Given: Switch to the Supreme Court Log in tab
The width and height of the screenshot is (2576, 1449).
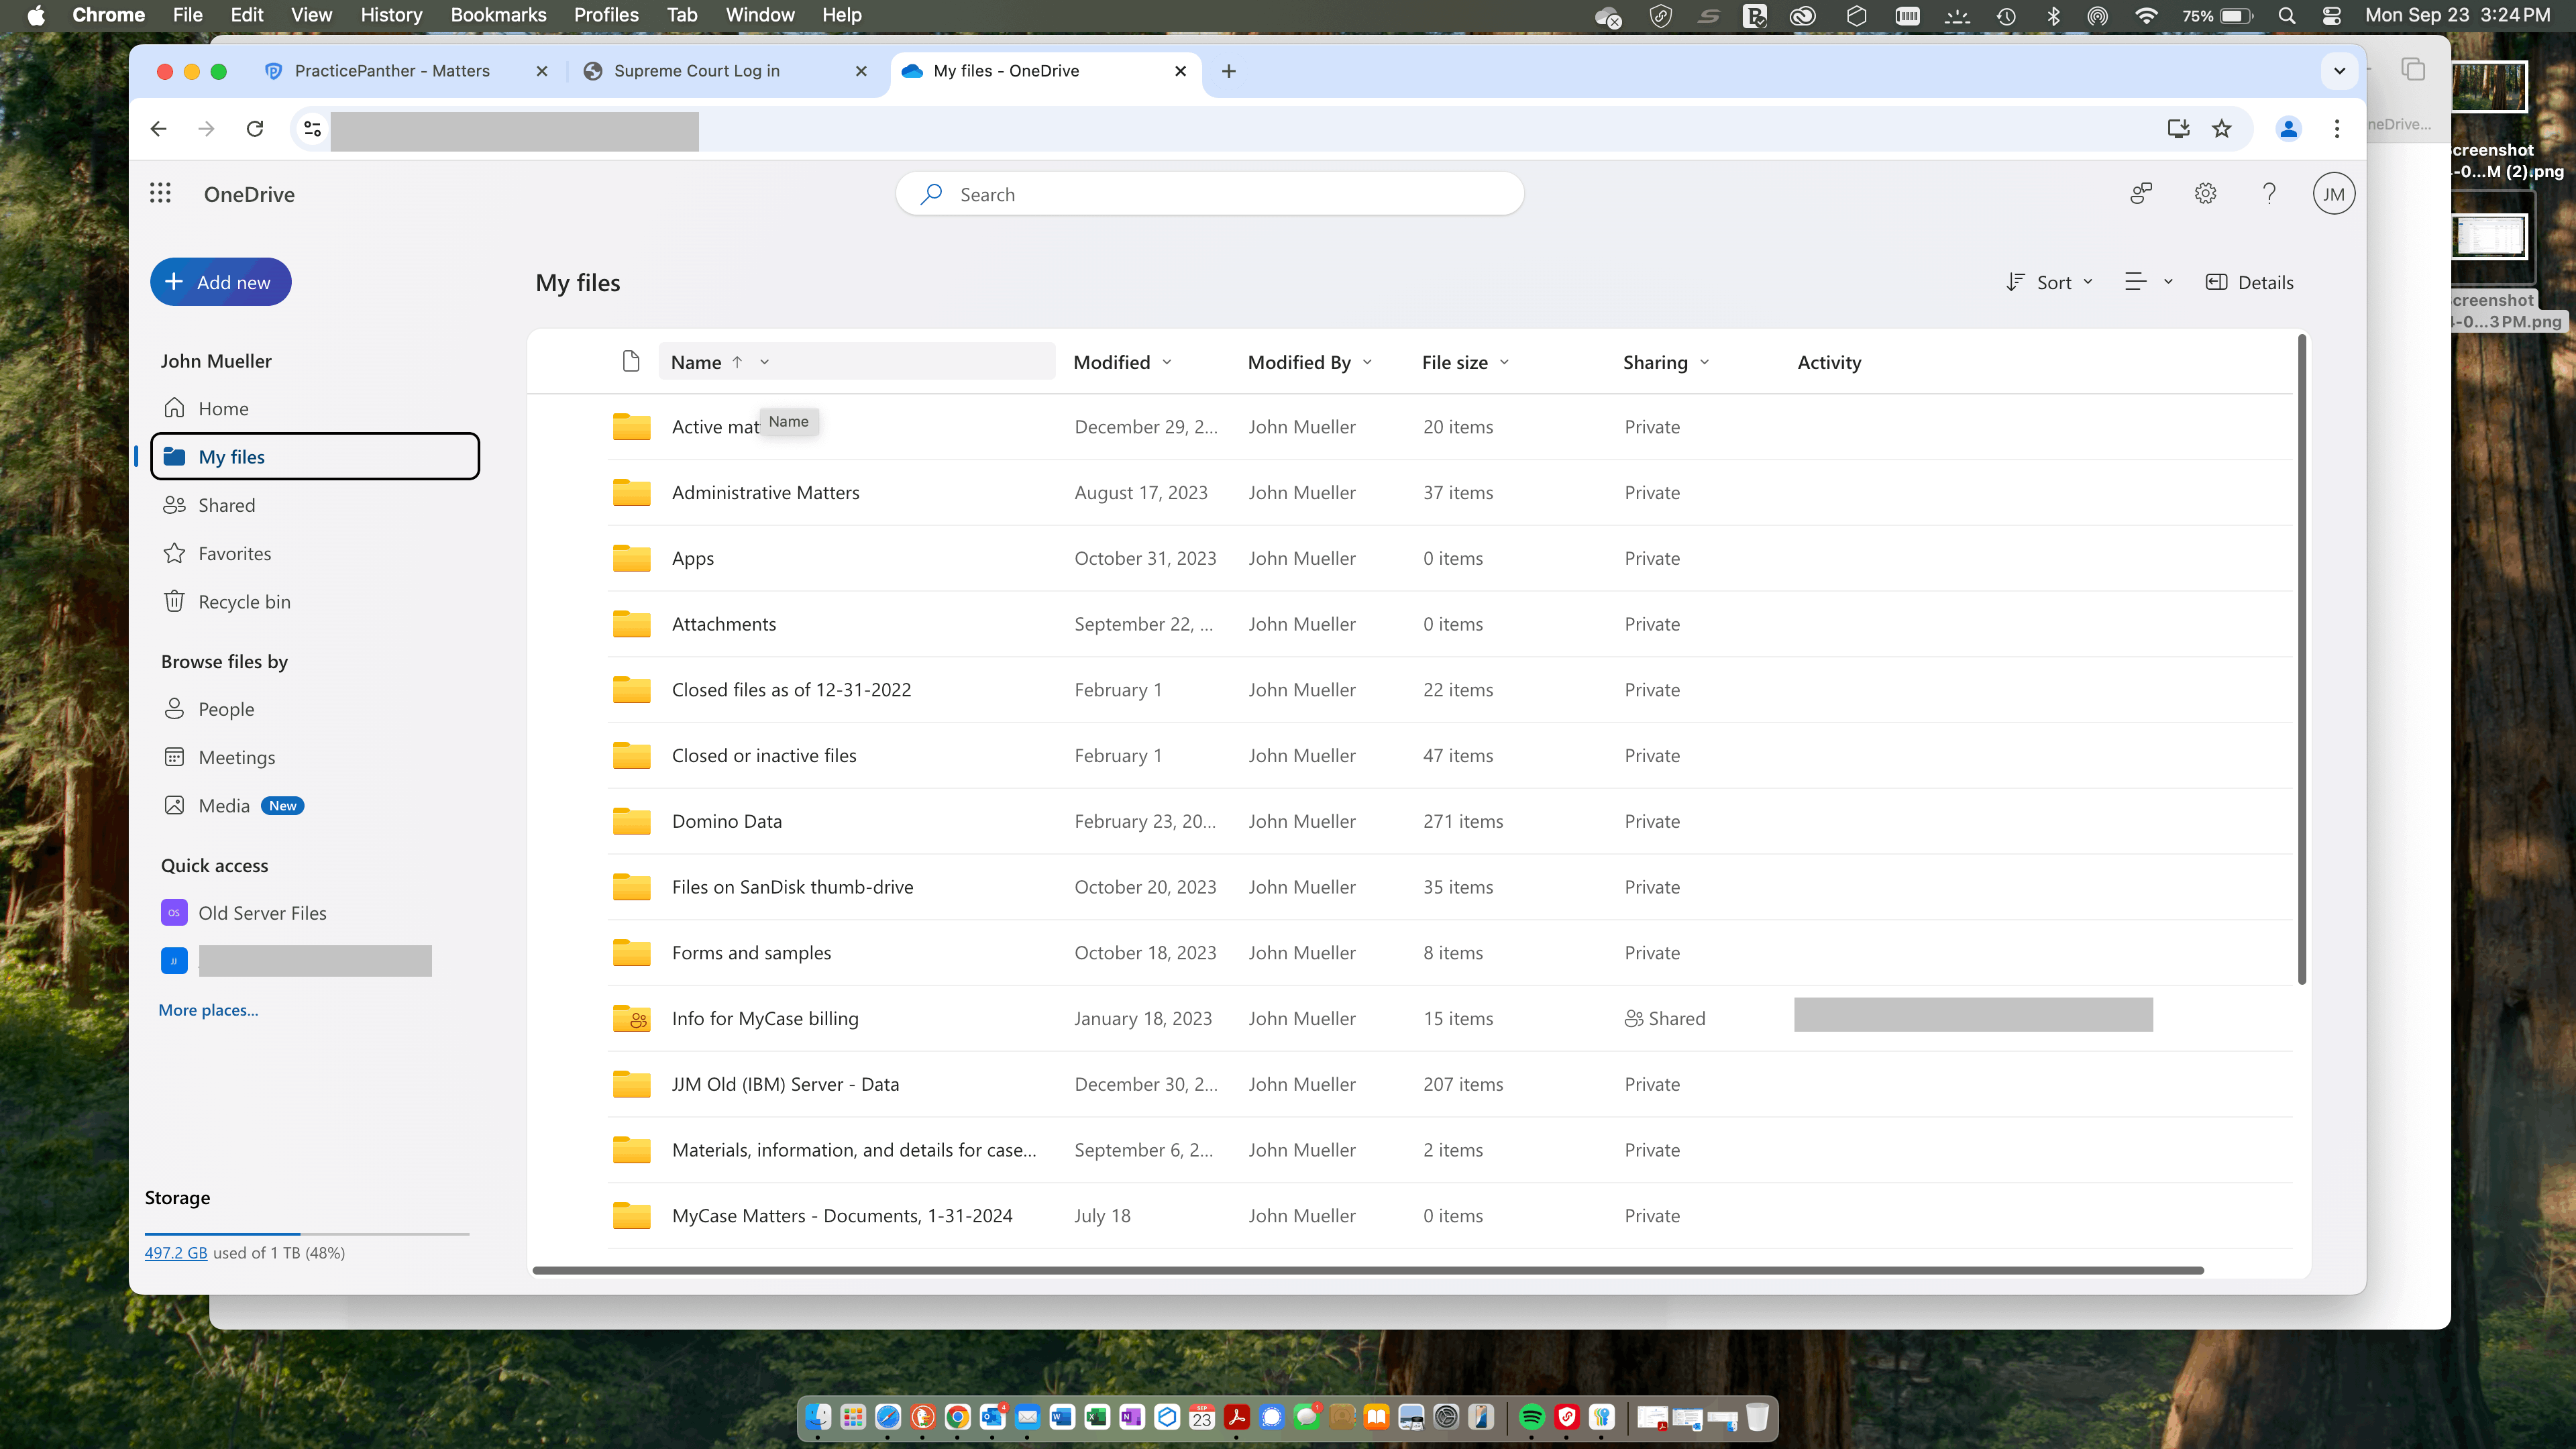Looking at the screenshot, I should (x=696, y=71).
